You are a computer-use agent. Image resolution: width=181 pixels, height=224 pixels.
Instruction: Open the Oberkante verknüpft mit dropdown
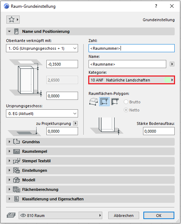point(42,48)
